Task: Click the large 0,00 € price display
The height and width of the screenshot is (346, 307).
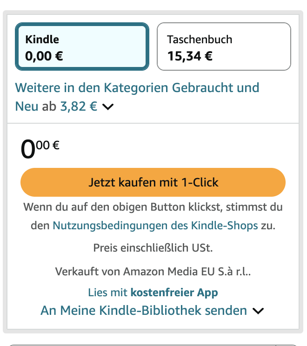Action: 40,149
